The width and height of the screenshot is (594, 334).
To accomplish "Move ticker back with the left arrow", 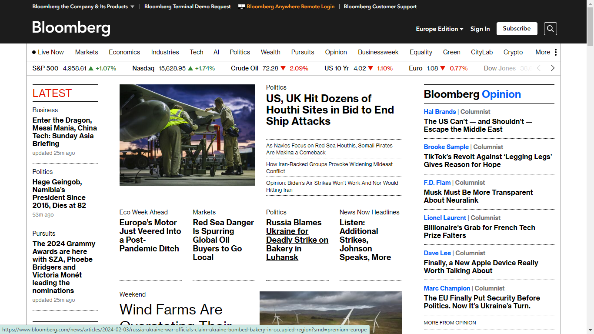I will pos(539,68).
